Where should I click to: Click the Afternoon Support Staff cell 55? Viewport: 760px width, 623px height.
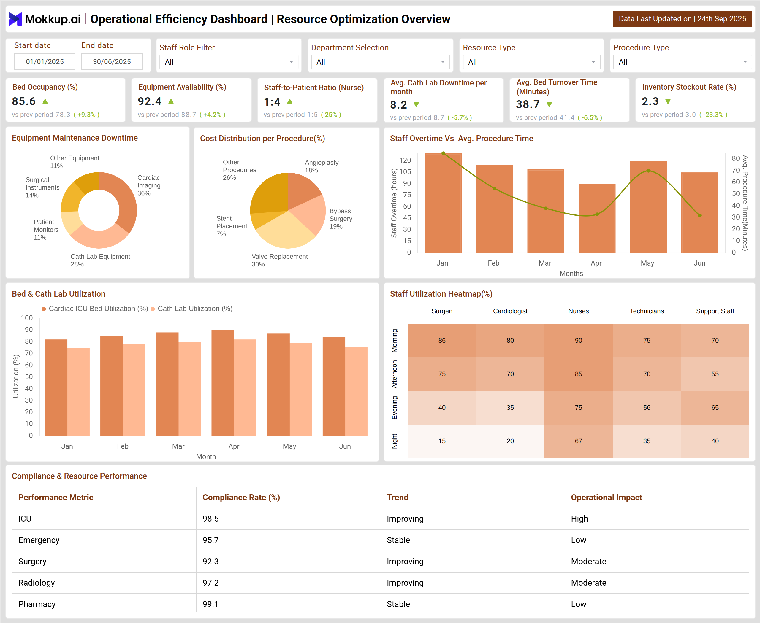click(x=715, y=374)
